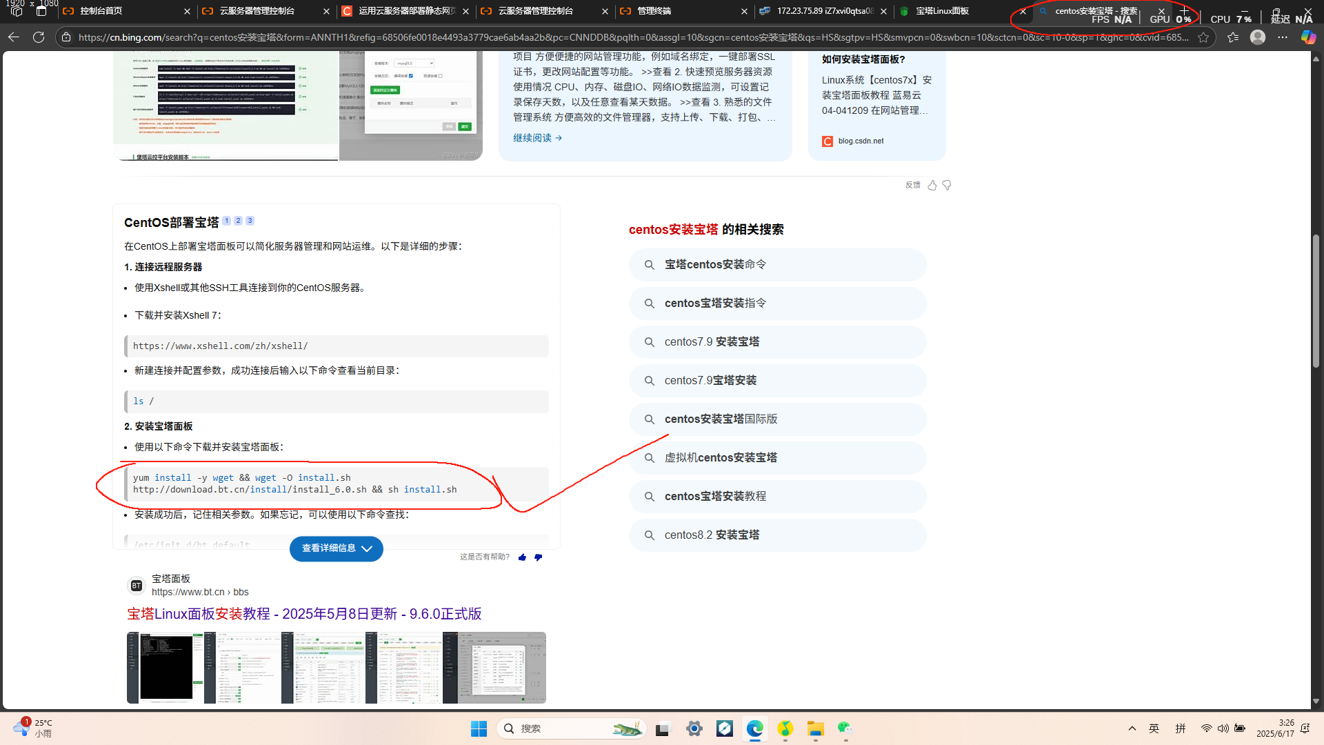Open the weather widget showing 25°C
This screenshot has width=1324, height=745.
point(32,728)
